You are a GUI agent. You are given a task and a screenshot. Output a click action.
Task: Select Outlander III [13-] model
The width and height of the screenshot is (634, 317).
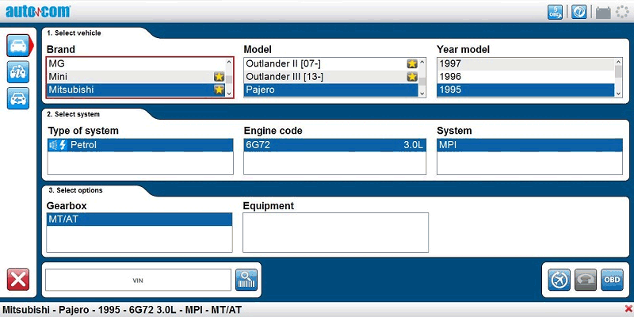click(331, 76)
